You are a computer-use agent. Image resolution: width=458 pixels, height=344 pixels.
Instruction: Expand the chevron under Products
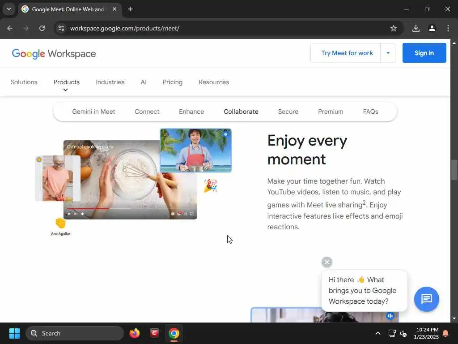click(x=65, y=90)
